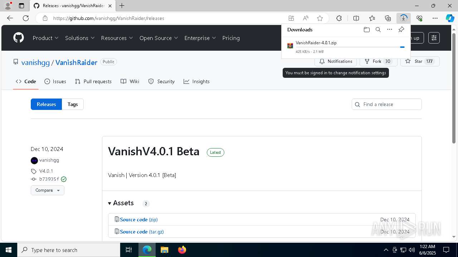Open commit b73935f
458x257 pixels.
pyautogui.click(x=49, y=179)
